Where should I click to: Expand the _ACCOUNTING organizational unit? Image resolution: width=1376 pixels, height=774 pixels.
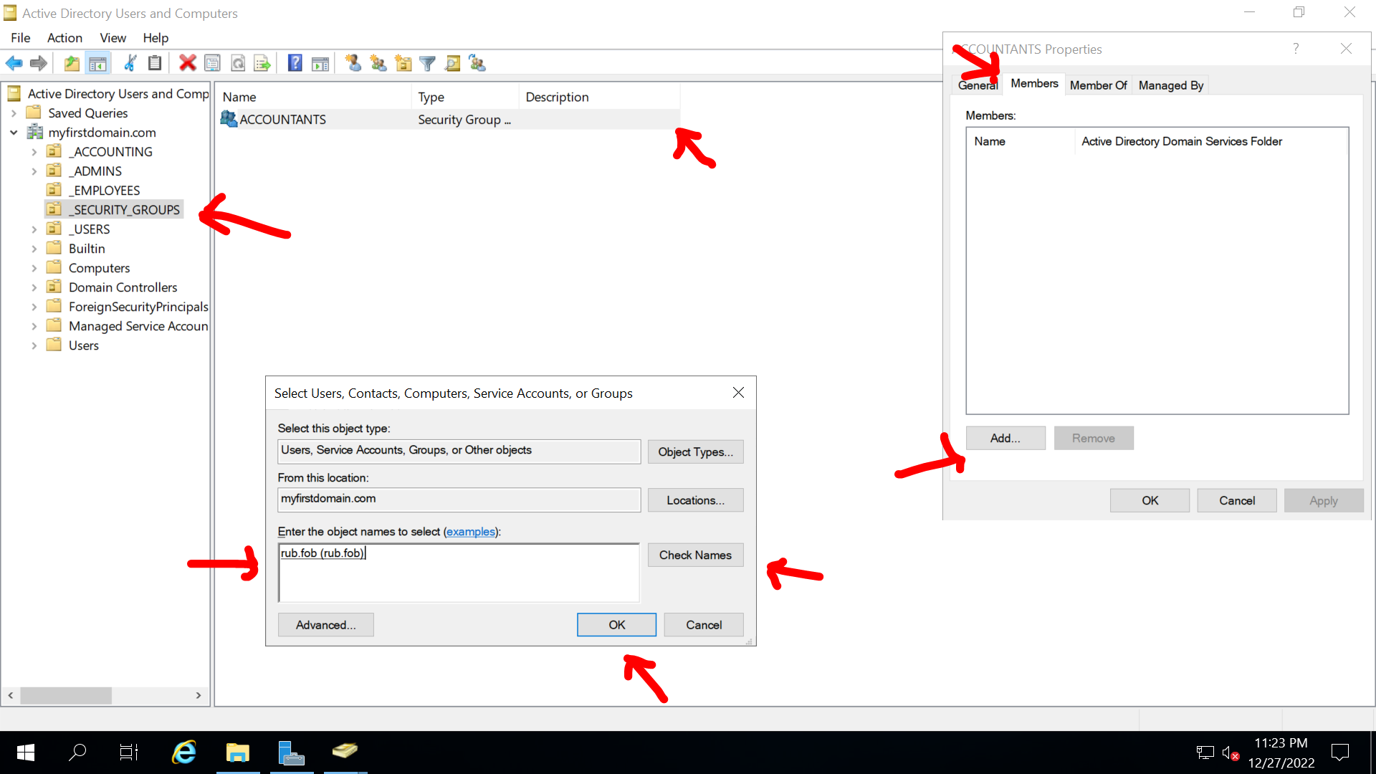pyautogui.click(x=34, y=151)
